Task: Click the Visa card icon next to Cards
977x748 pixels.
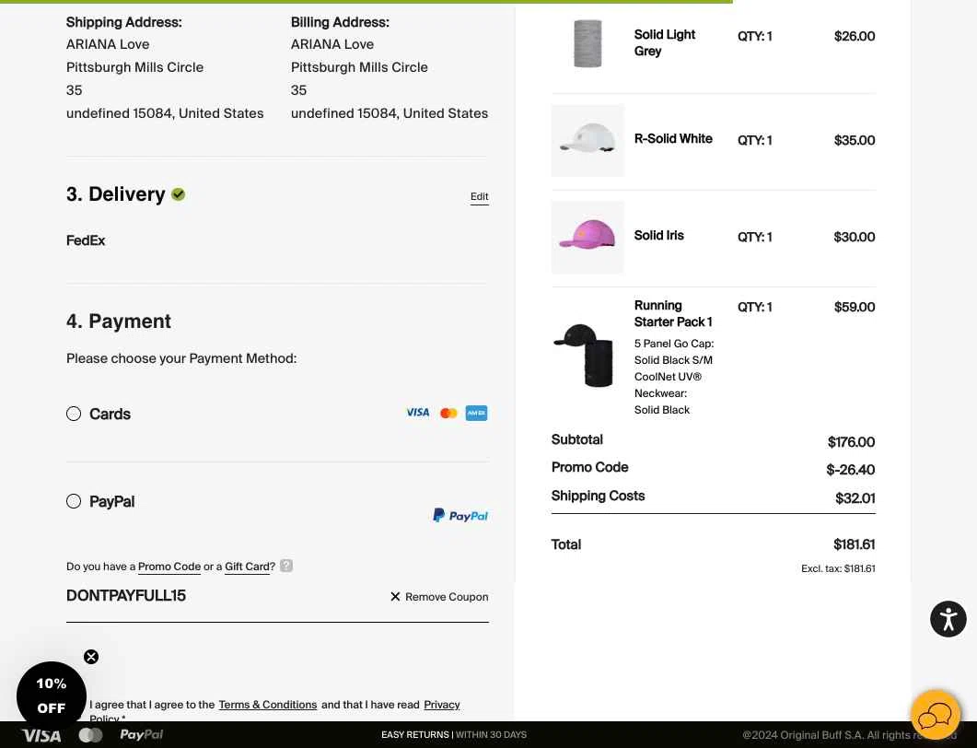Action: [x=417, y=413]
